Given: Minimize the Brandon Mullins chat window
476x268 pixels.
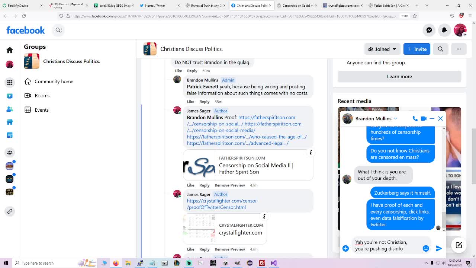Looking at the screenshot, I should tap(432, 118).
